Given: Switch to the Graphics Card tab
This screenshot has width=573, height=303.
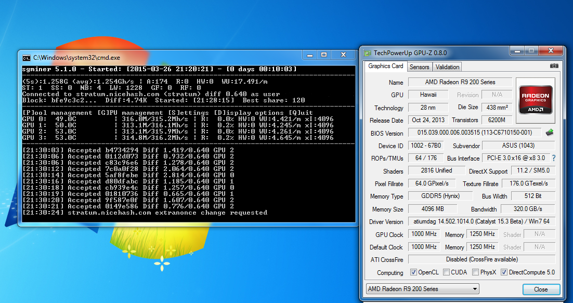Looking at the screenshot, I should click(385, 66).
